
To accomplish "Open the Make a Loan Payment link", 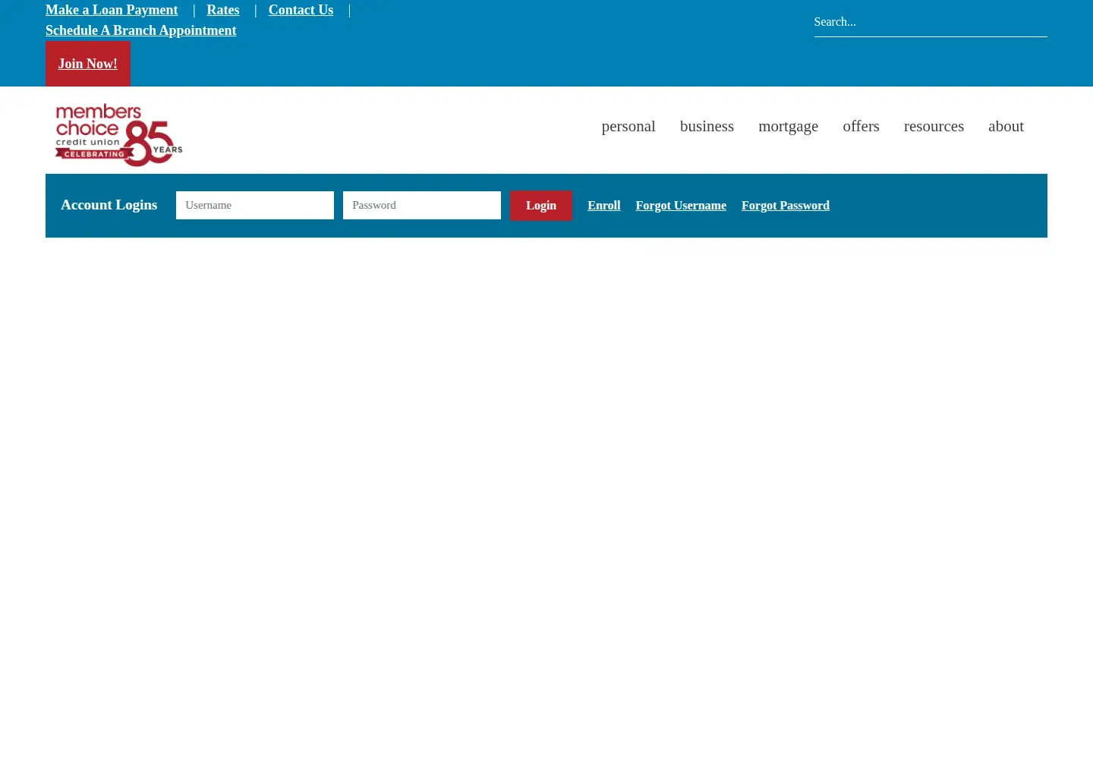I will pos(112,10).
